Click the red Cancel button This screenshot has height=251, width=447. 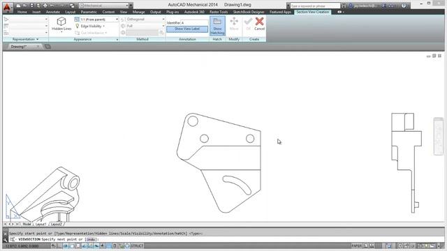tap(259, 24)
